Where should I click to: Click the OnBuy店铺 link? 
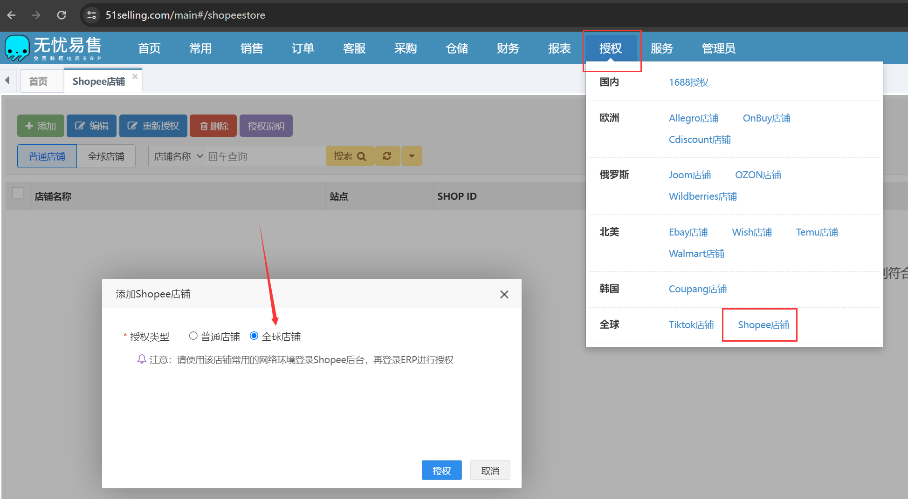[x=766, y=118]
